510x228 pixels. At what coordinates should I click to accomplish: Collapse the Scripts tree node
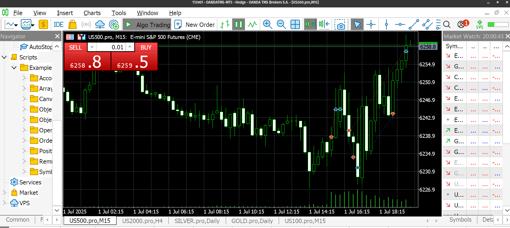point(4,57)
